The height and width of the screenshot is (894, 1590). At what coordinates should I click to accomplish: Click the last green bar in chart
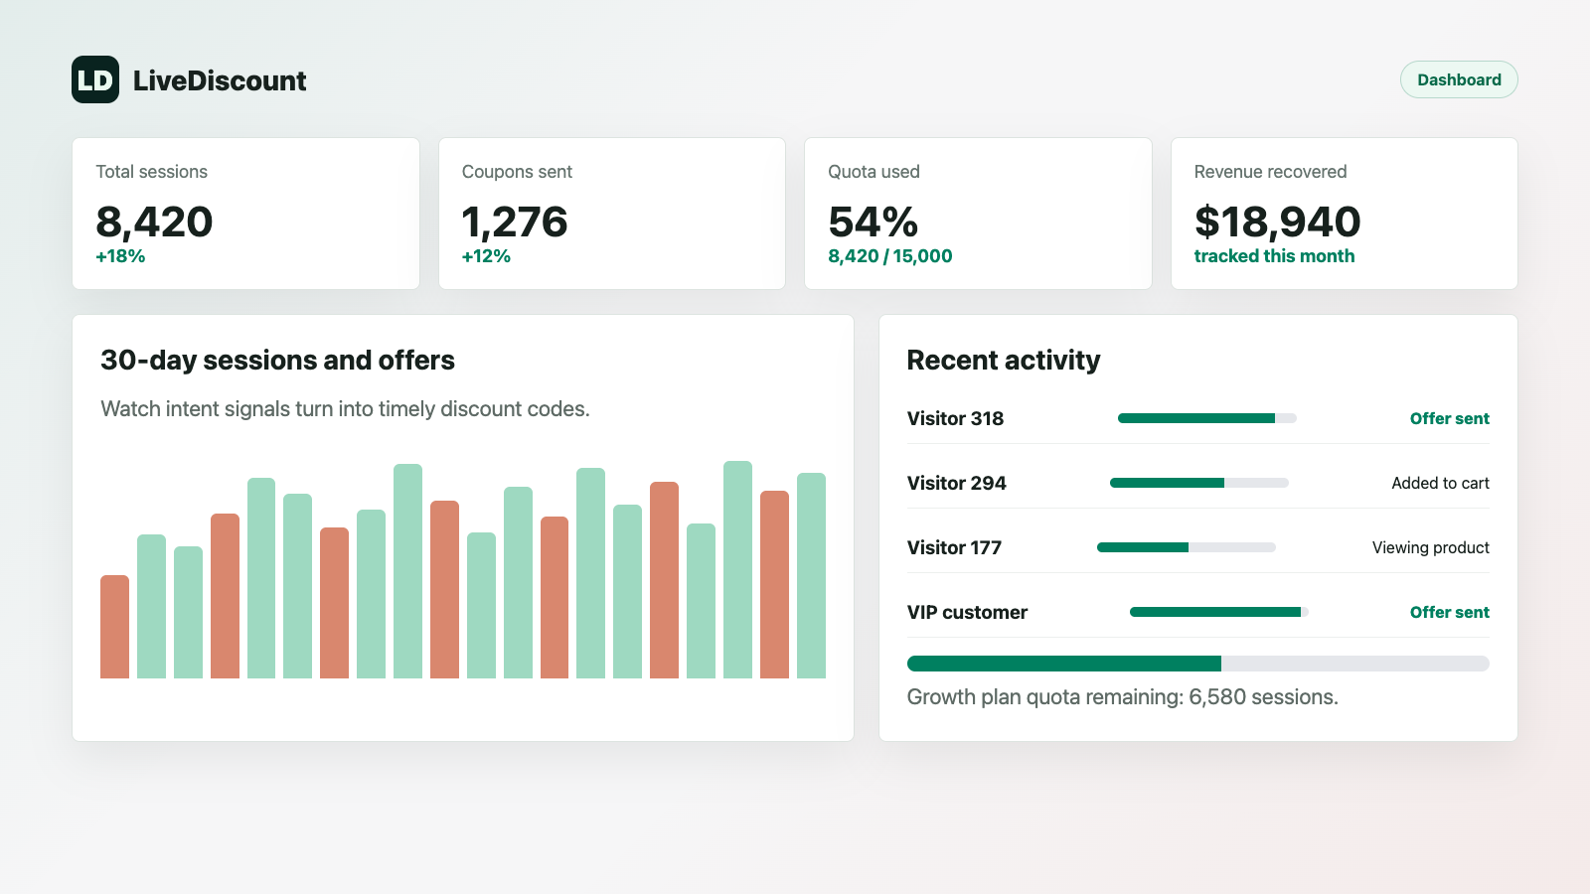tap(811, 575)
